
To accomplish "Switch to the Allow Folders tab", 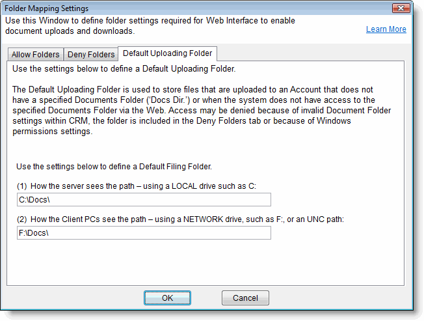I will (x=35, y=55).
